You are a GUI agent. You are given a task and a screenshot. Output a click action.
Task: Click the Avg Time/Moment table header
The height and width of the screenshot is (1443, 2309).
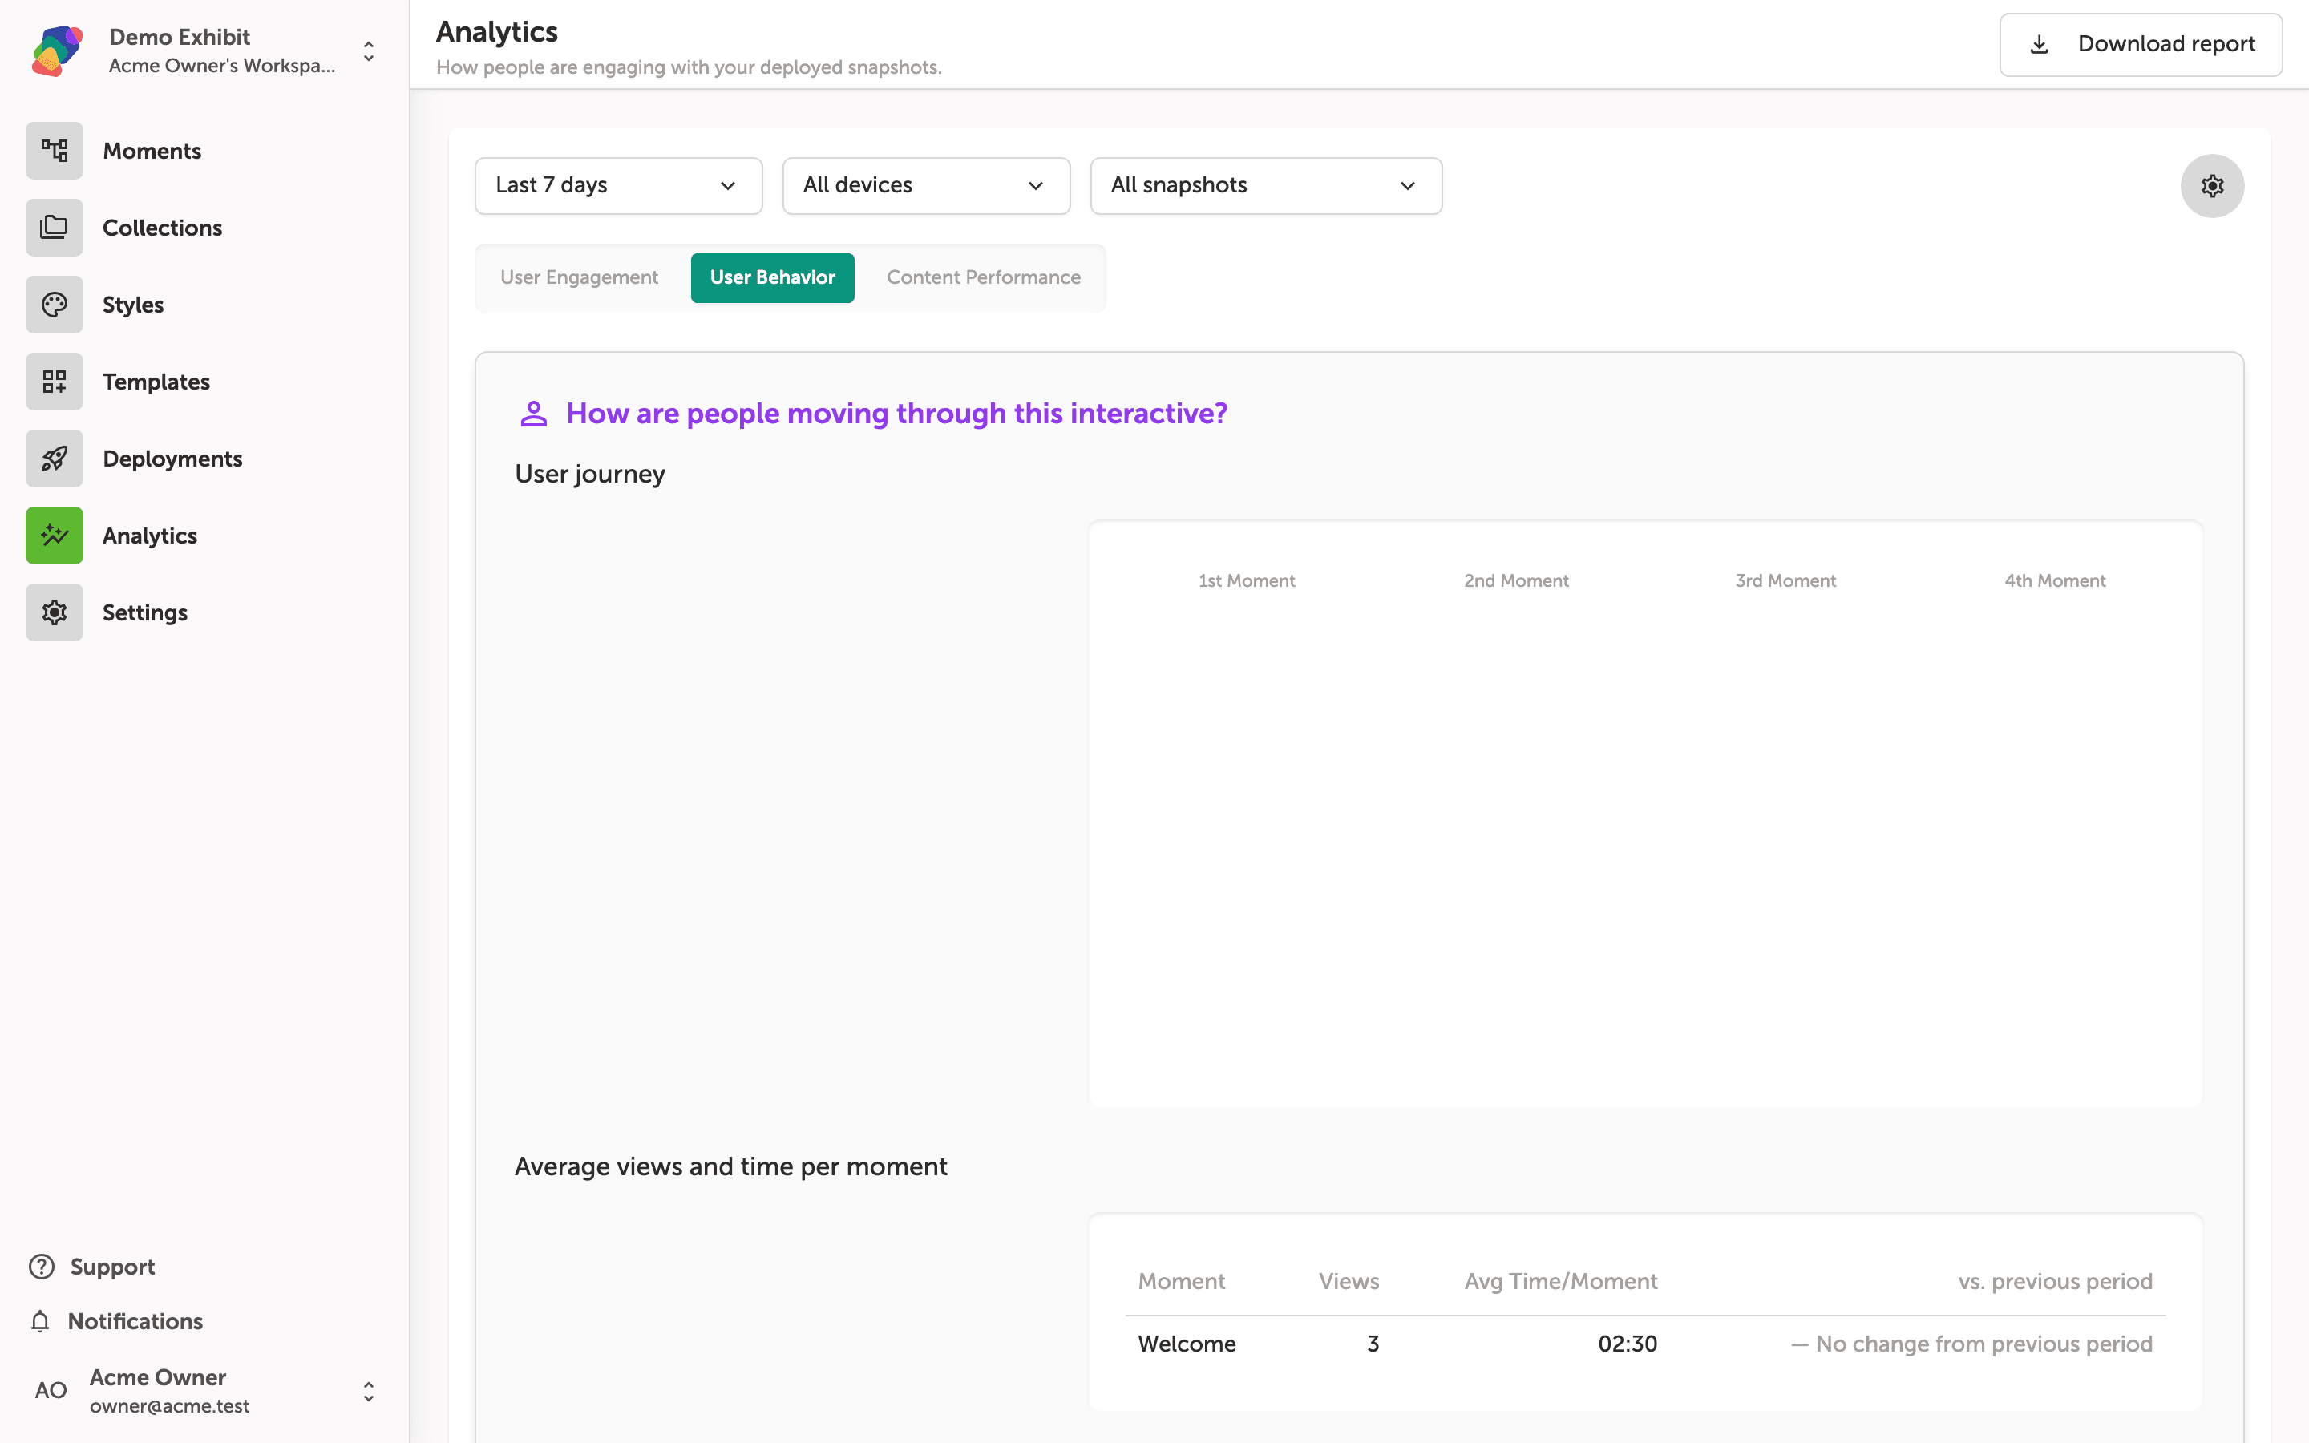coord(1560,1281)
